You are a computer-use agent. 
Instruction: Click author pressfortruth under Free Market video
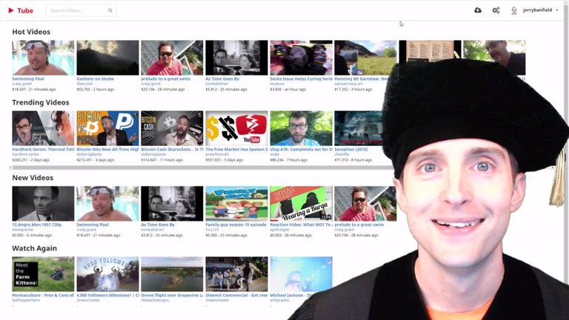click(216, 155)
